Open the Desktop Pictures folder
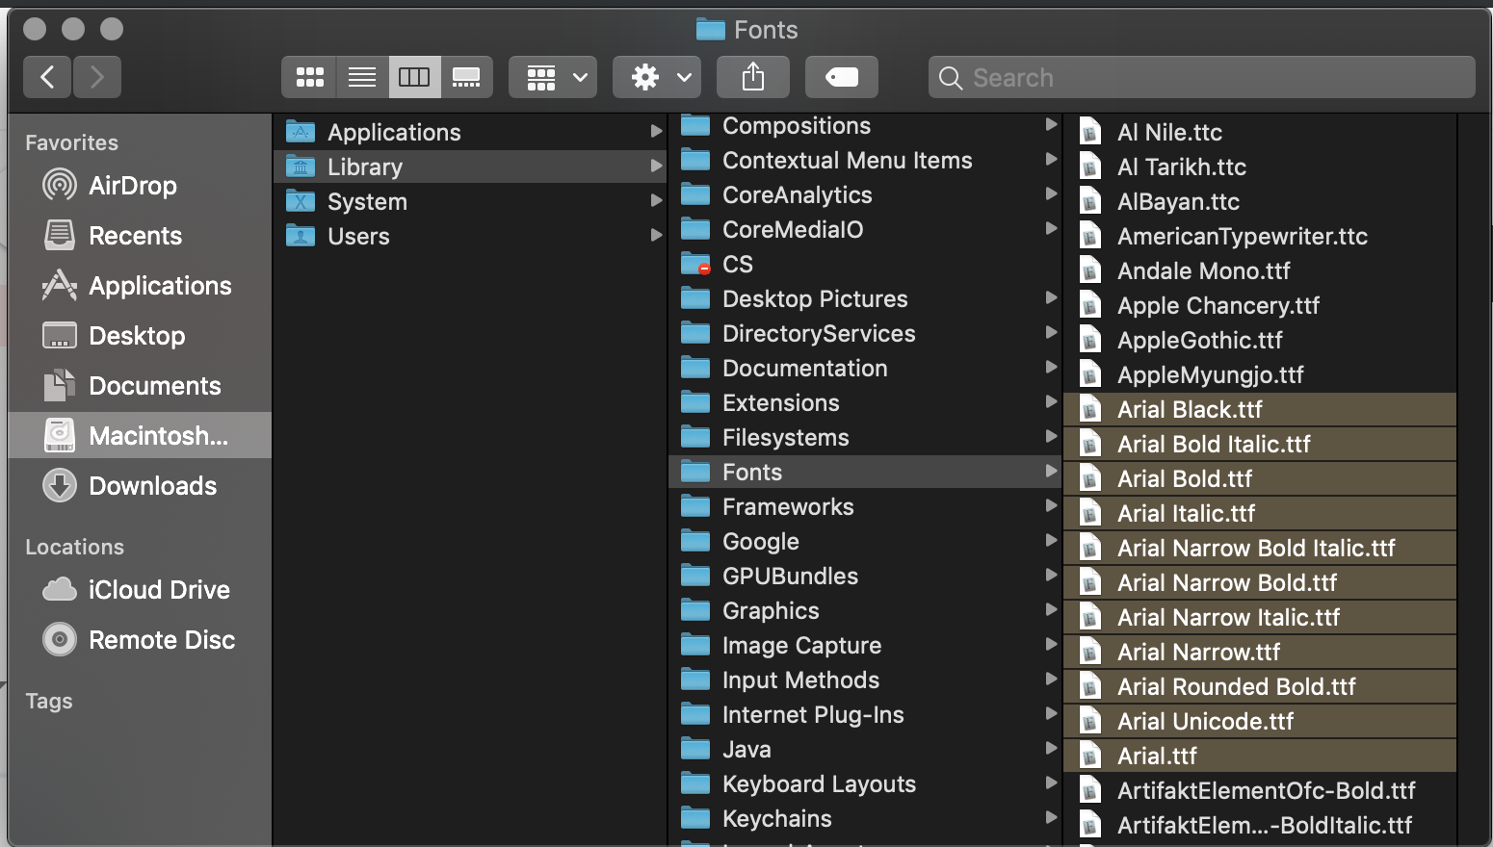Screen dimensions: 1493x847 (865, 298)
